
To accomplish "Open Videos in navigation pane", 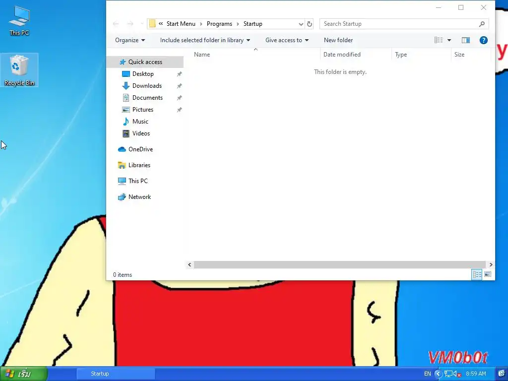I will coord(141,133).
